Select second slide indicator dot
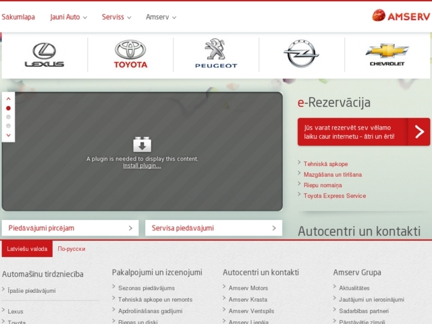432x324 pixels. [x=8, y=117]
